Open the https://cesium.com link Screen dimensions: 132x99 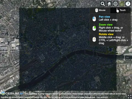[x=88, y=97]
